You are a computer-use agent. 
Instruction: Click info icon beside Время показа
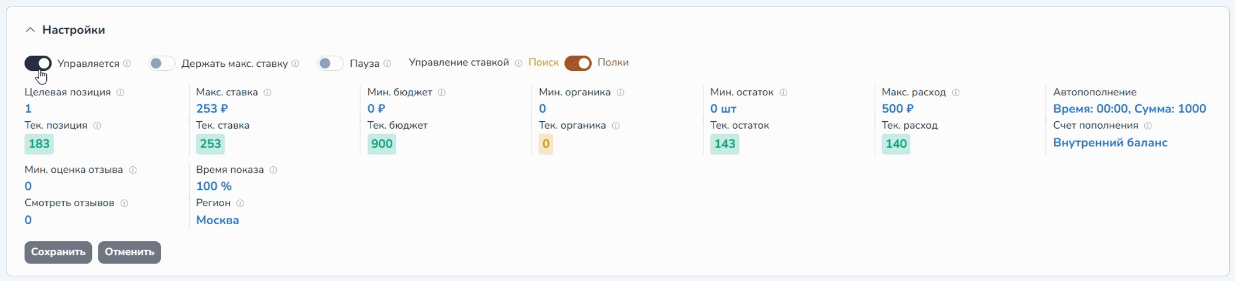273,170
